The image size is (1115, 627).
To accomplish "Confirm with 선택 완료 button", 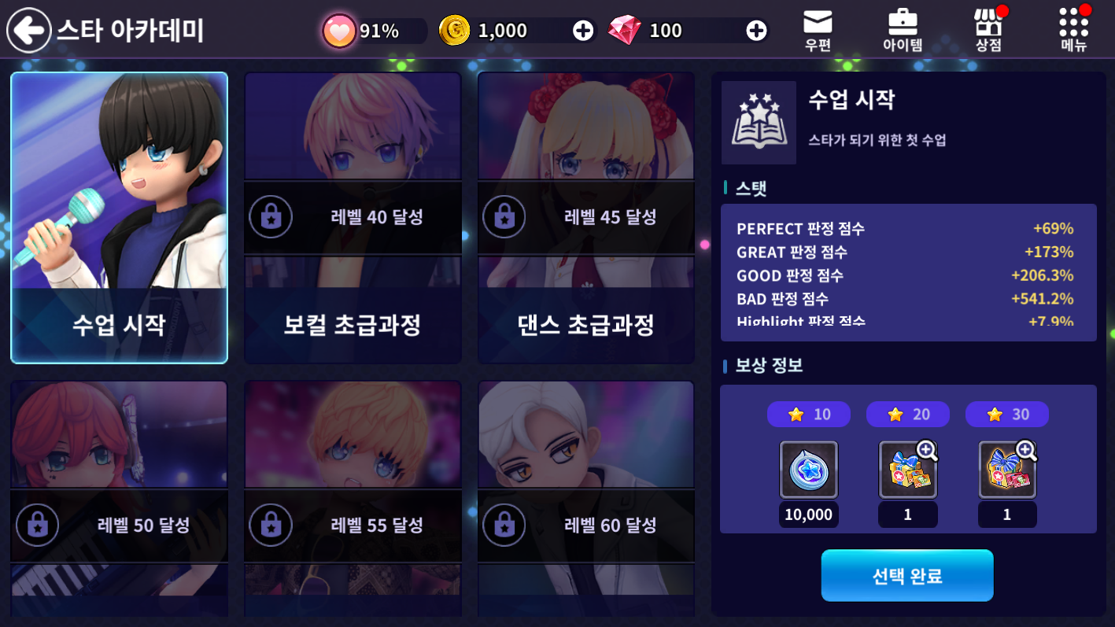I will pyautogui.click(x=907, y=576).
